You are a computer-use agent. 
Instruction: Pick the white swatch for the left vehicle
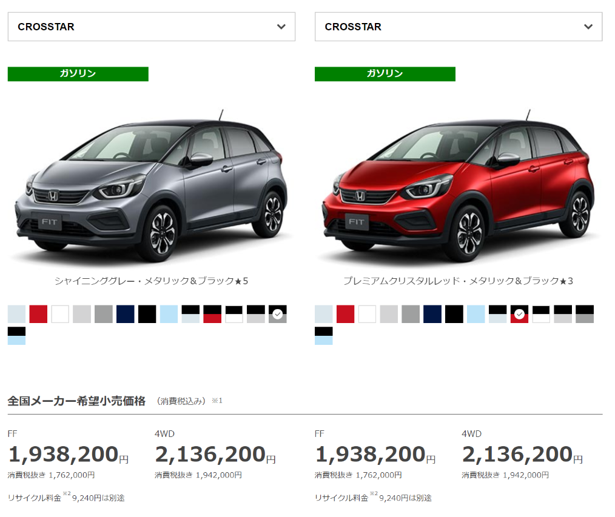click(x=58, y=313)
